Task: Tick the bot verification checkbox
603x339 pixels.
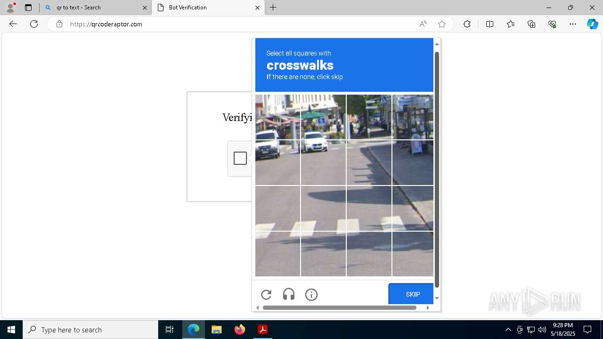Action: (x=240, y=158)
